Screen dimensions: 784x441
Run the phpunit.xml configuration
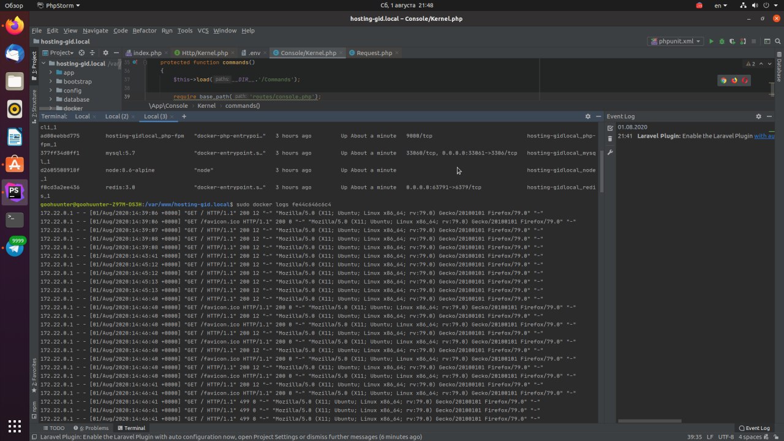(711, 41)
